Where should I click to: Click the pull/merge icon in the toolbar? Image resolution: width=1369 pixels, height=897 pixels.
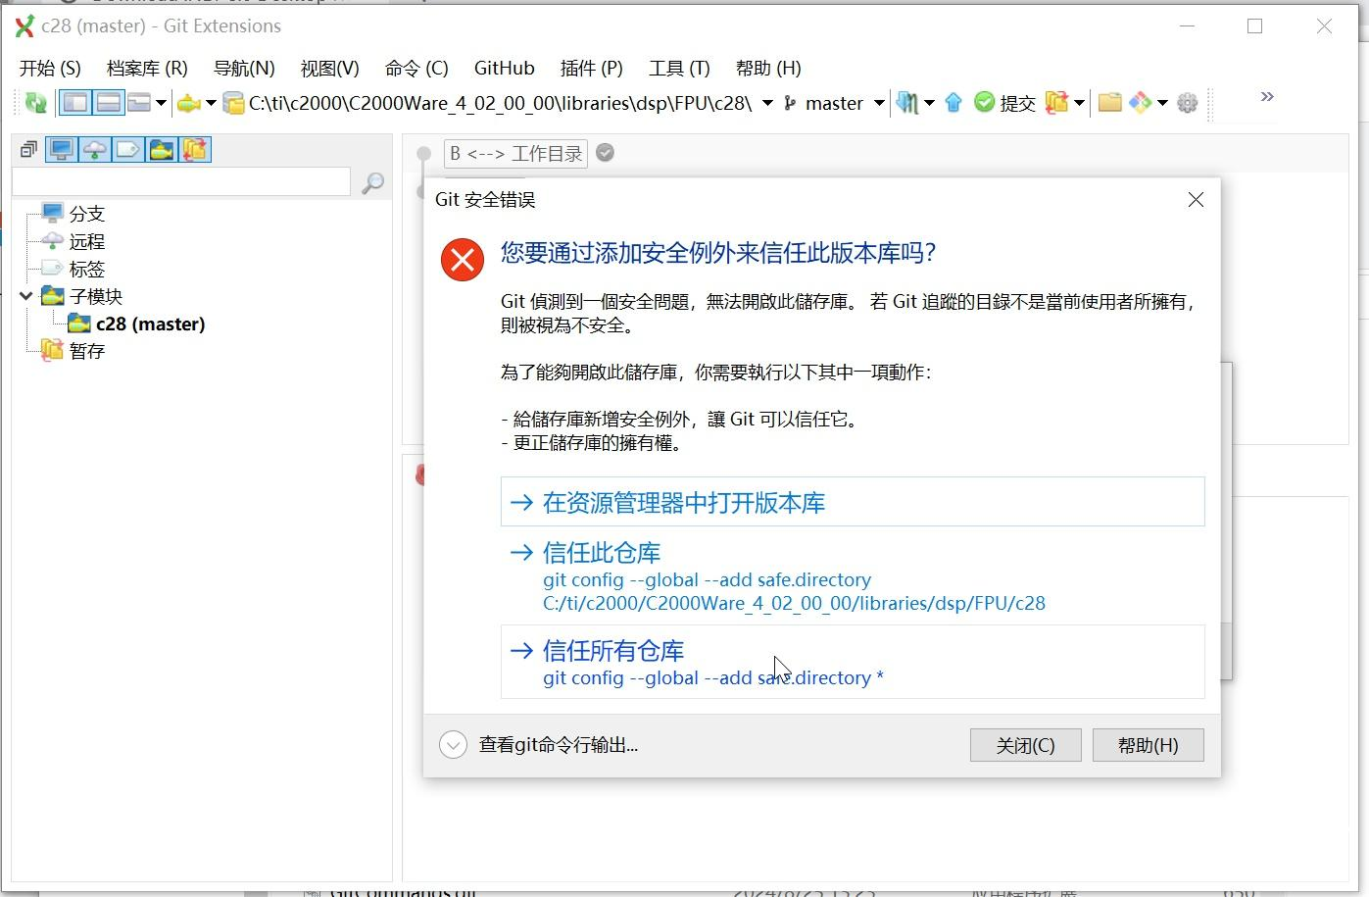[x=907, y=103]
